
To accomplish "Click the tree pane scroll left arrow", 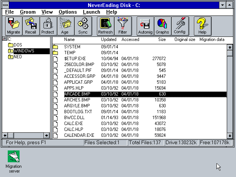I will pyautogui.click(x=5, y=135).
